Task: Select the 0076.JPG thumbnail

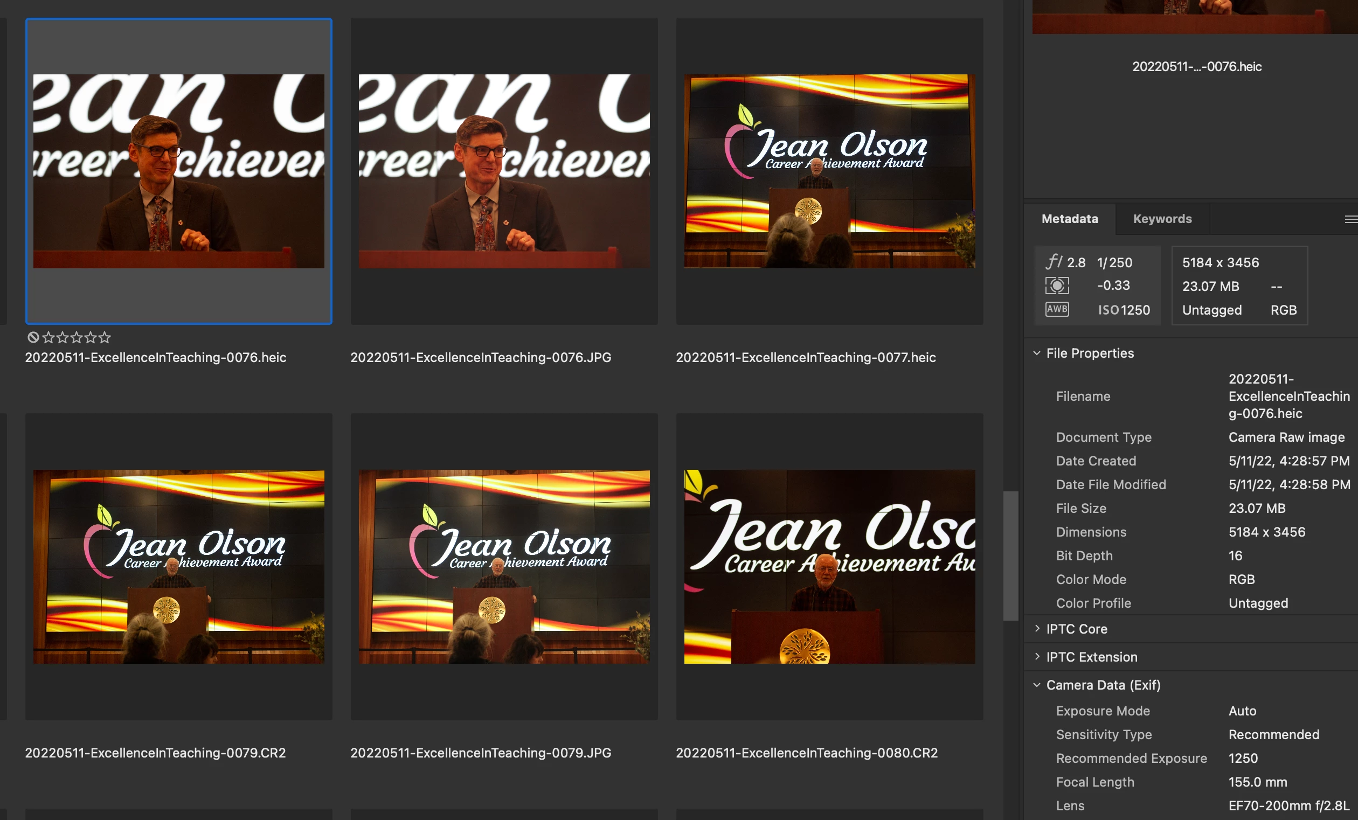Action: (504, 171)
